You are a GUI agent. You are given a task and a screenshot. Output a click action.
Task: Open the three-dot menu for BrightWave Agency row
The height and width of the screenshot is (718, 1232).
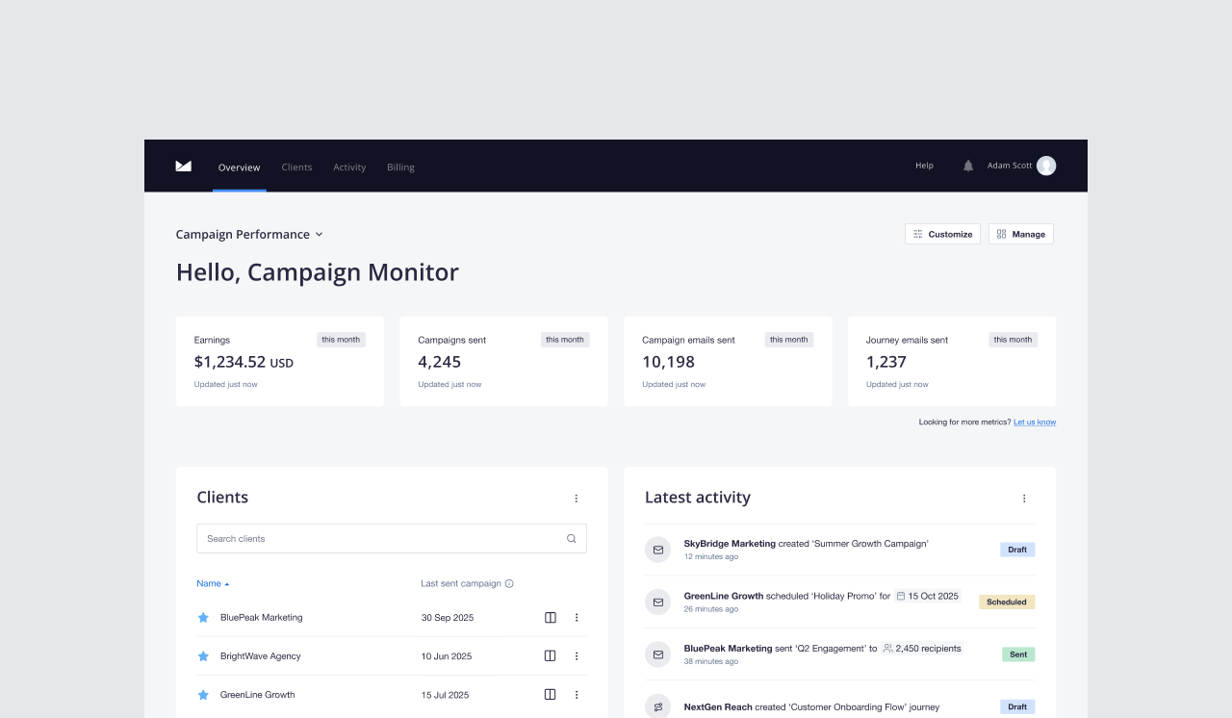[x=577, y=656]
